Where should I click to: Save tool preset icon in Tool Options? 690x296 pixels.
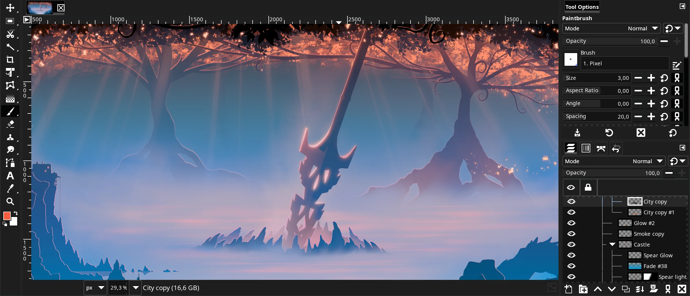[577, 133]
